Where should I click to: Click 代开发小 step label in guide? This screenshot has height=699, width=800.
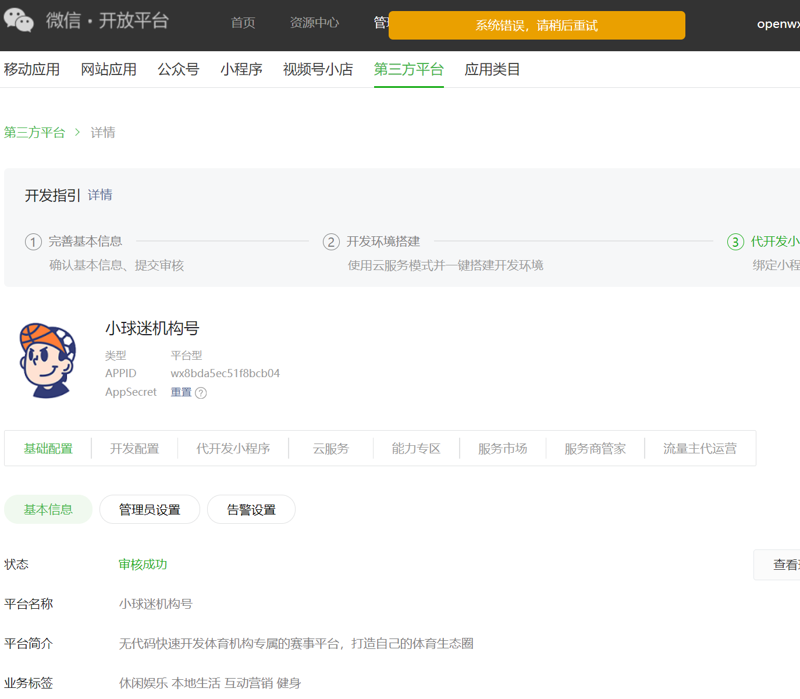click(775, 241)
